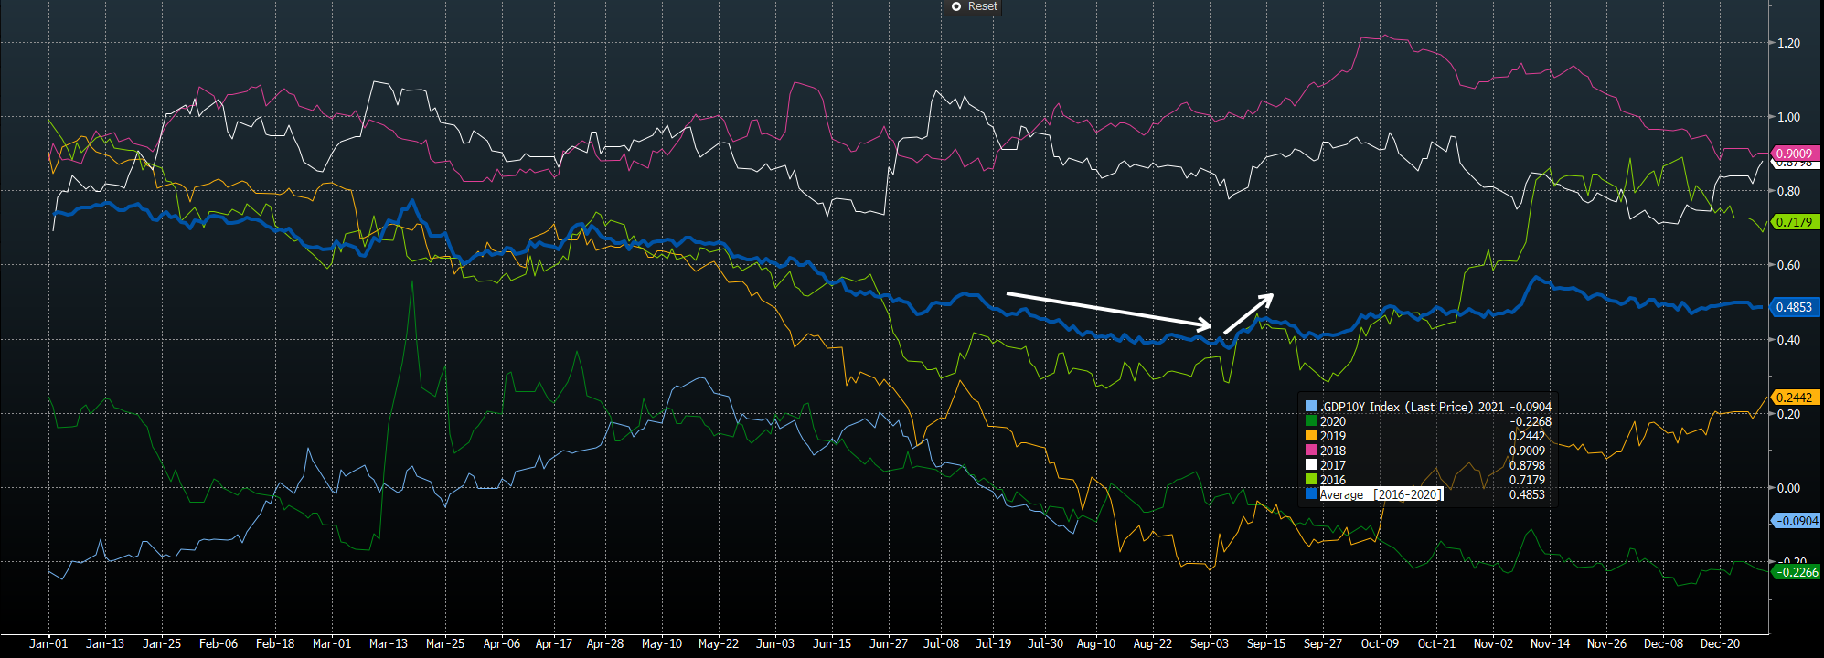Click legend value 0.4853 for the Average row
Viewport: 1824px width, 658px height.
point(1527,494)
